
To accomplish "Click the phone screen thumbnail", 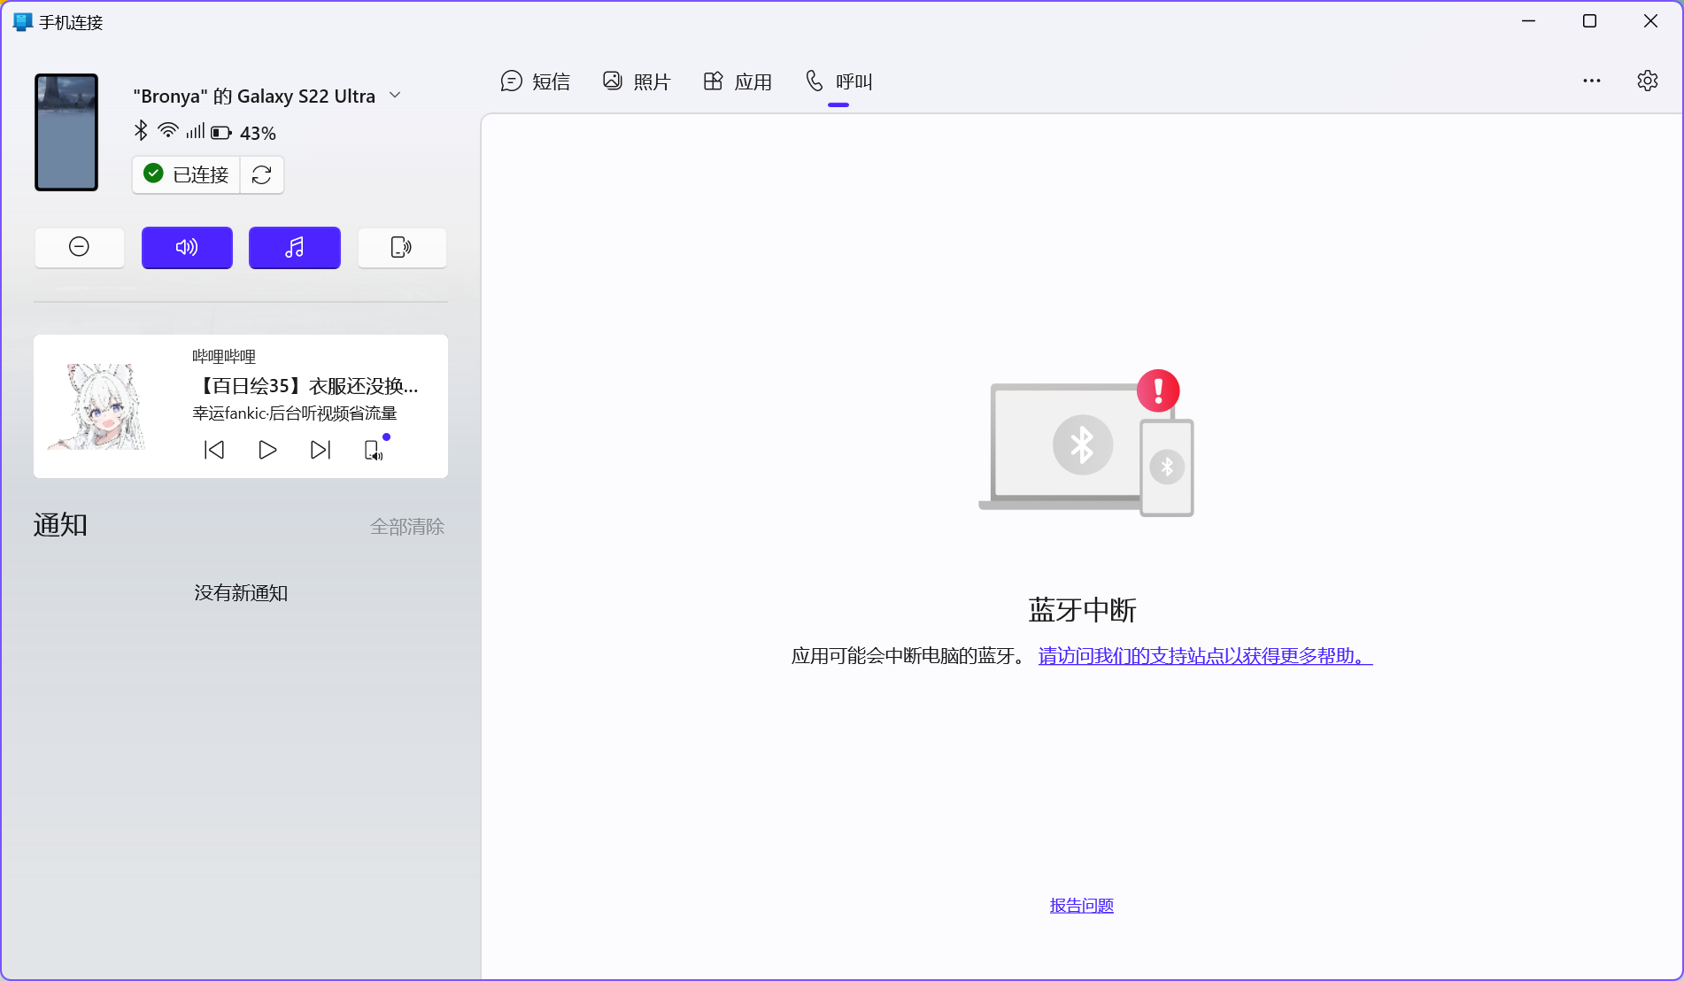I will pyautogui.click(x=66, y=132).
